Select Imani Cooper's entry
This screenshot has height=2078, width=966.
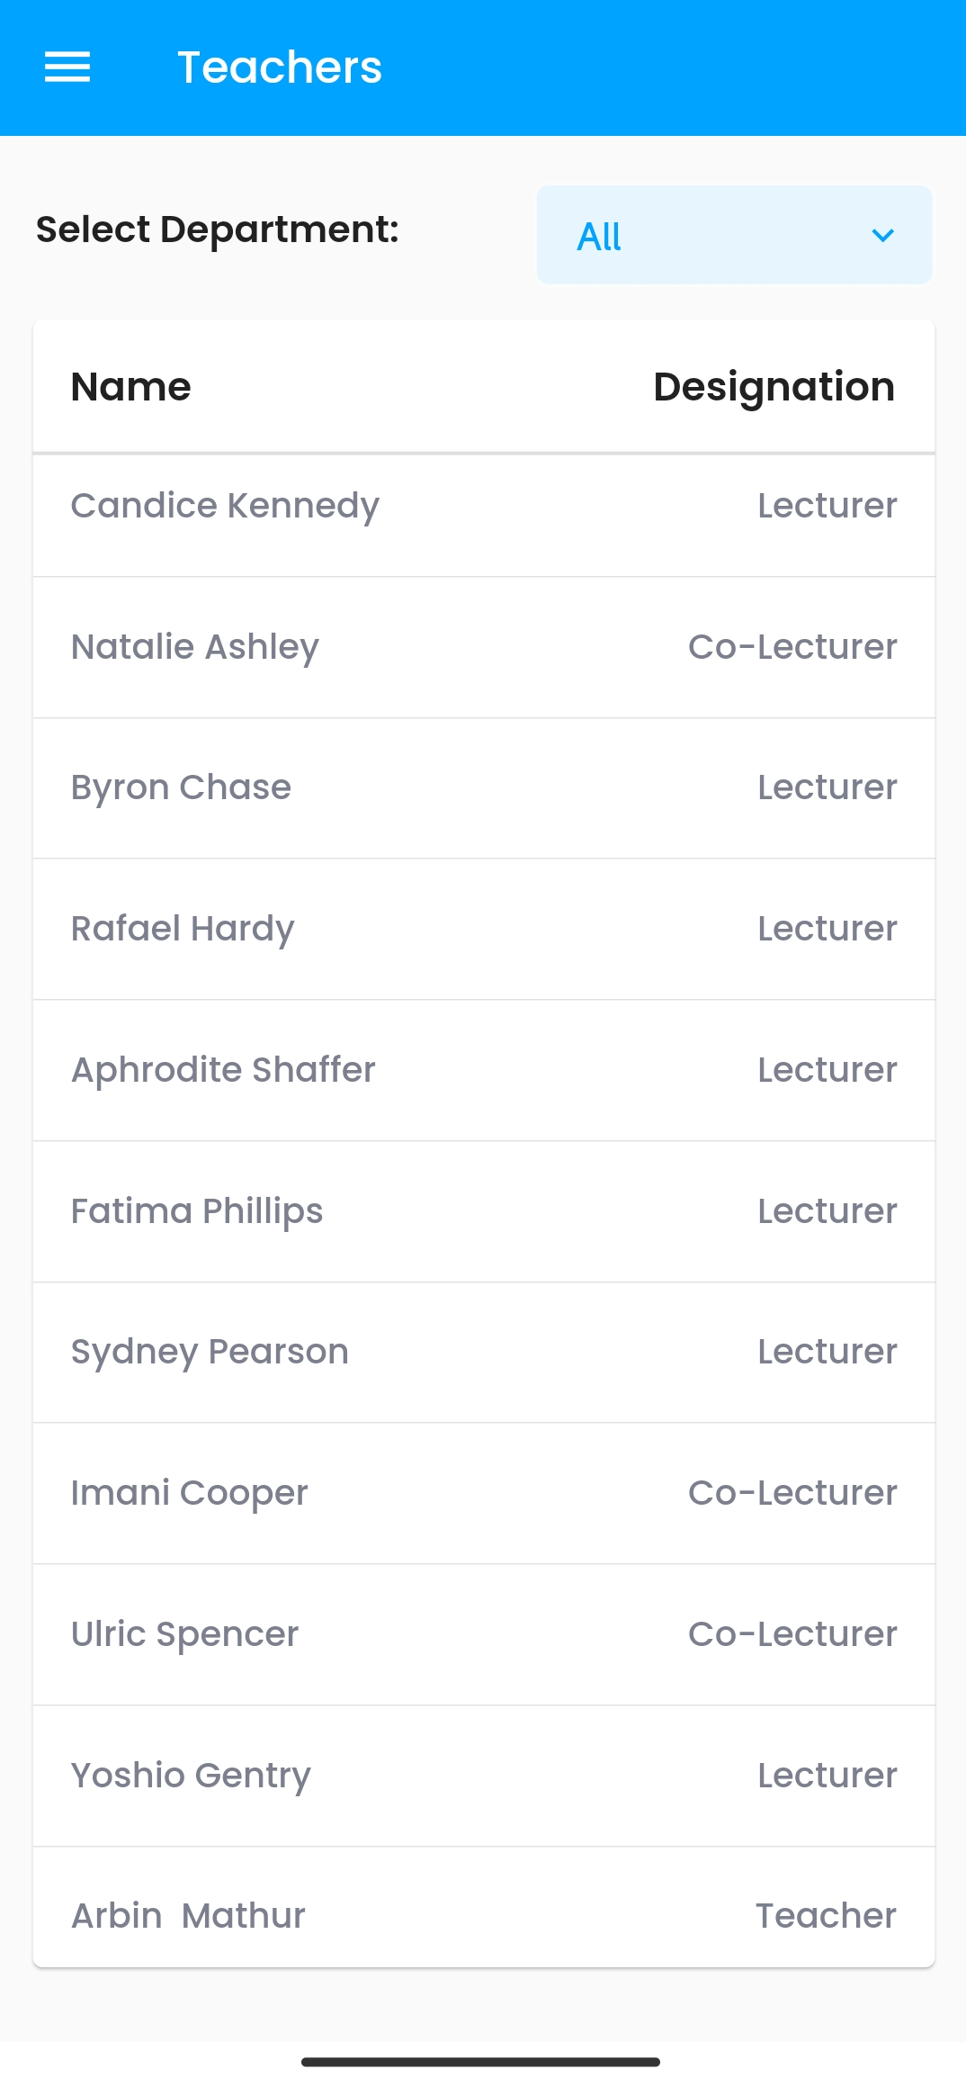click(x=189, y=1493)
